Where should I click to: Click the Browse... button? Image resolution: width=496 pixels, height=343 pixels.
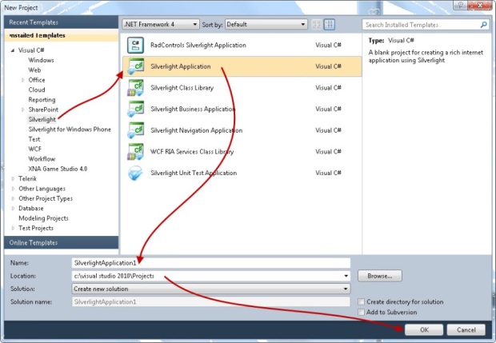tap(380, 276)
